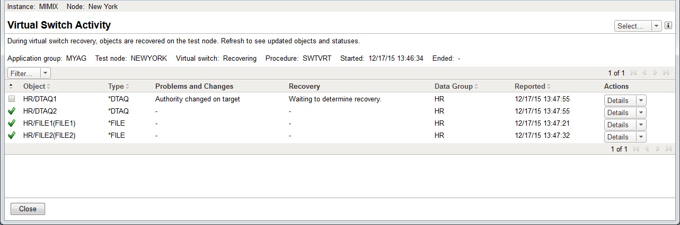
Task: Click the green checkmark for HR/DTAQ2
Action: 12,111
